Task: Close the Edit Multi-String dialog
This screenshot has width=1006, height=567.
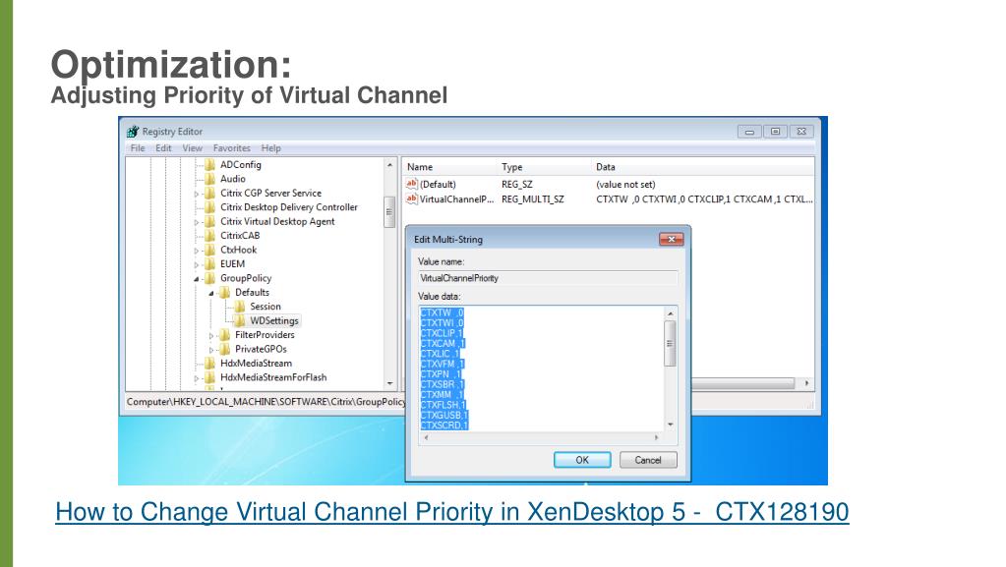Action: pyautogui.click(x=671, y=239)
